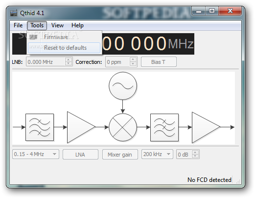Choose Firmware from the Tools menu

pyautogui.click(x=64, y=37)
